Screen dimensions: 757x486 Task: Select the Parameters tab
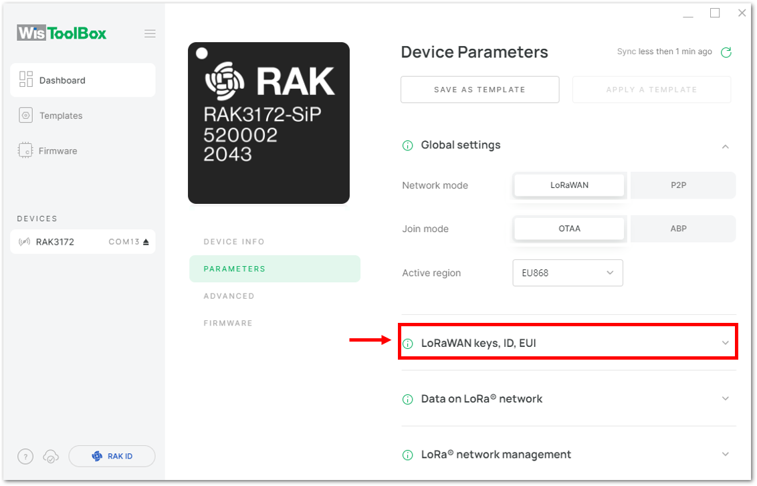pos(275,269)
